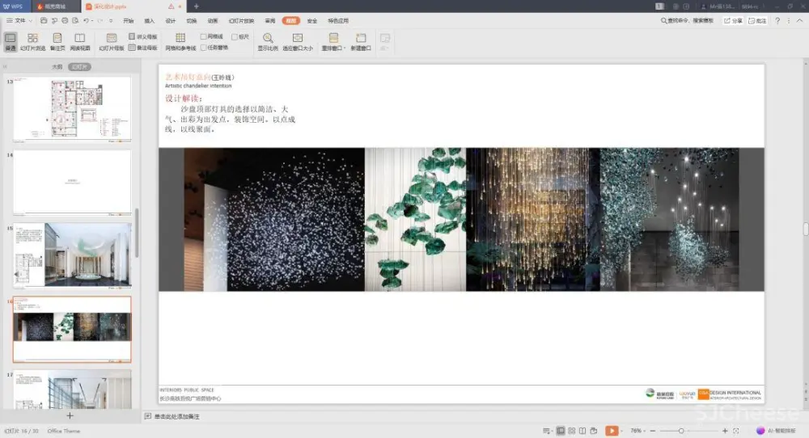The width and height of the screenshot is (809, 438).
Task: Toggle the Task Pane (任务窗格) checkbox
Action: point(204,48)
